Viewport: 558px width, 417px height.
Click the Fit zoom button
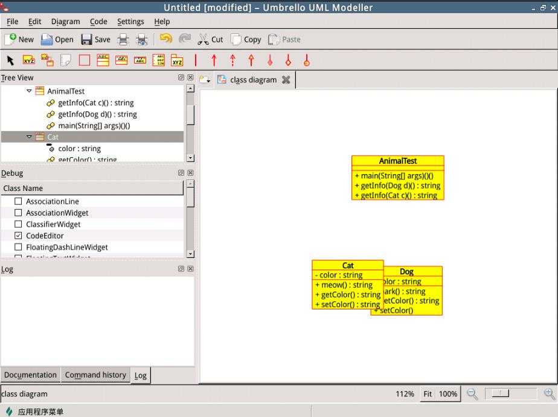428,394
